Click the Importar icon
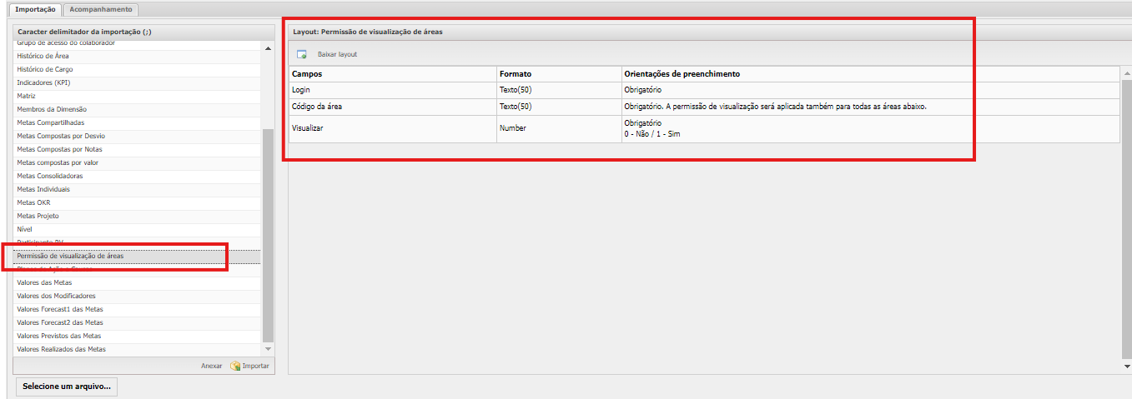The width and height of the screenshot is (1132, 399). tap(236, 366)
